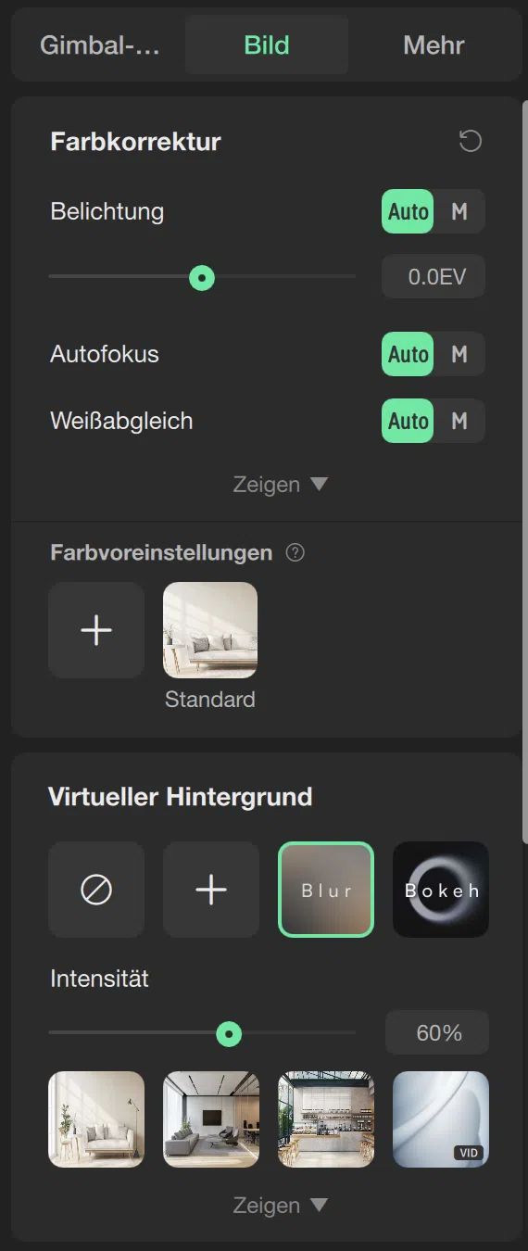Expand more virtual backgrounds with the Zeigen arrow
The width and height of the screenshot is (528, 1251).
pyautogui.click(x=281, y=1206)
